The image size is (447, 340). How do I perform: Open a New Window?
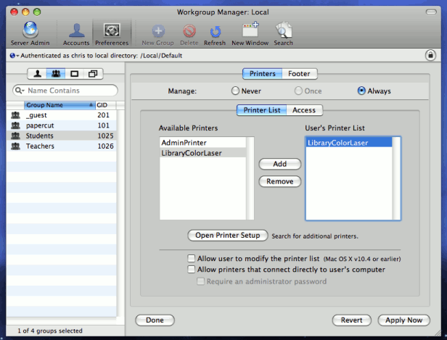[x=250, y=34]
